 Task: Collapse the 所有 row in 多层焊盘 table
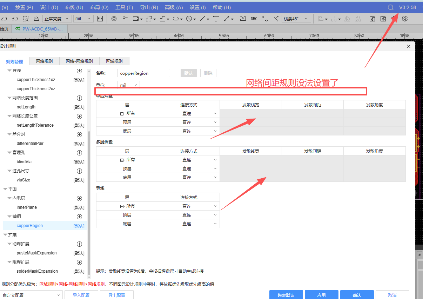point(122,160)
